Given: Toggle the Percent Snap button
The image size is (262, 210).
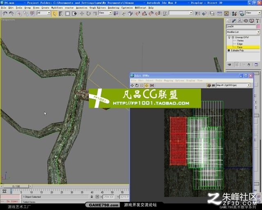Looking at the screenshot, I should point(151,14).
